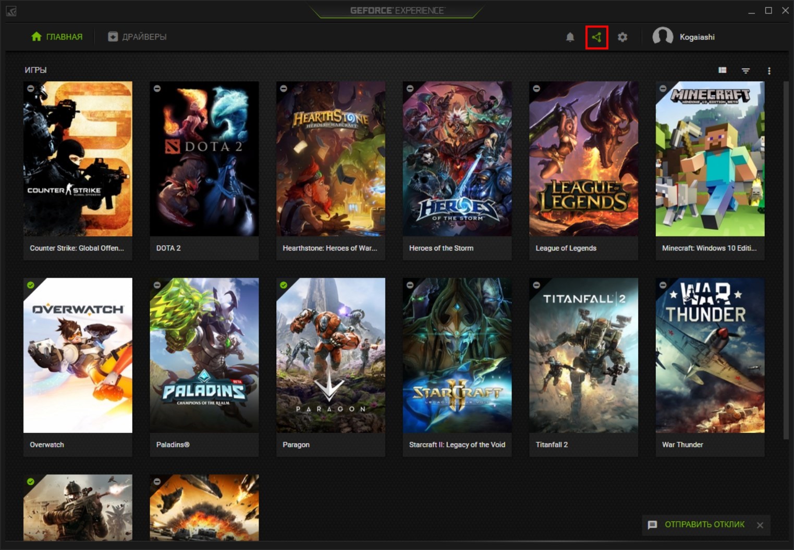Click the 'DOTA 2' title label
Image resolution: width=794 pixels, height=550 pixels.
[168, 248]
